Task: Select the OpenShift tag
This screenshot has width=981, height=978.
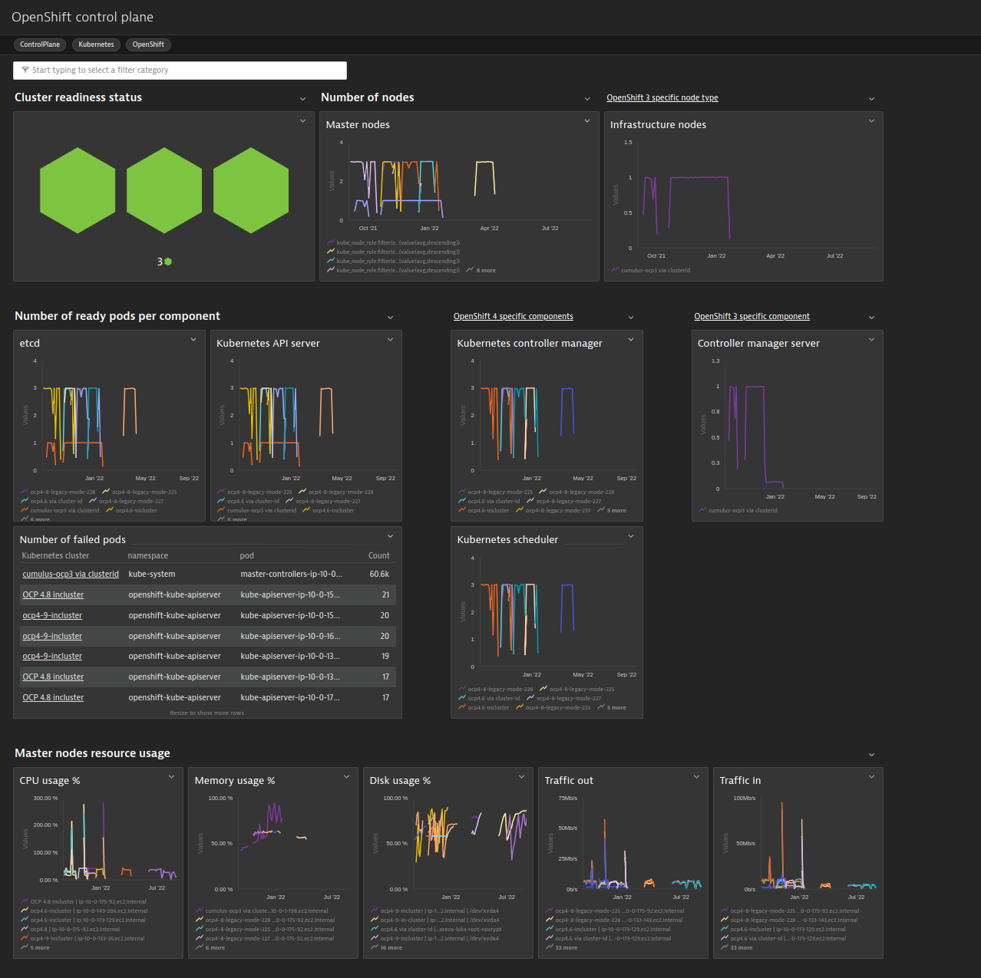Action: click(148, 44)
